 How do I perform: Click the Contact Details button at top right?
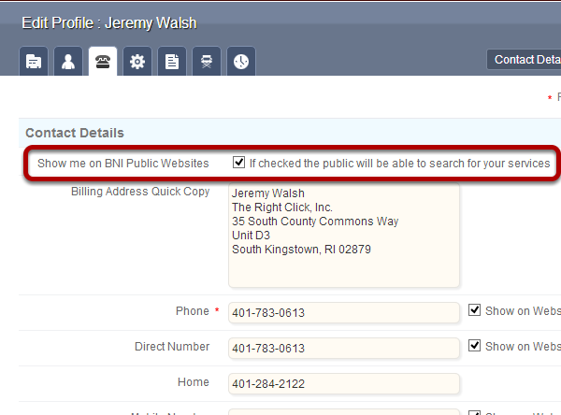pyautogui.click(x=525, y=60)
